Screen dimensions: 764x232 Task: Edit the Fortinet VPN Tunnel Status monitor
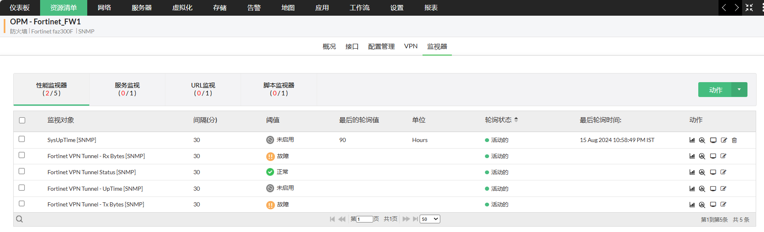click(x=723, y=172)
